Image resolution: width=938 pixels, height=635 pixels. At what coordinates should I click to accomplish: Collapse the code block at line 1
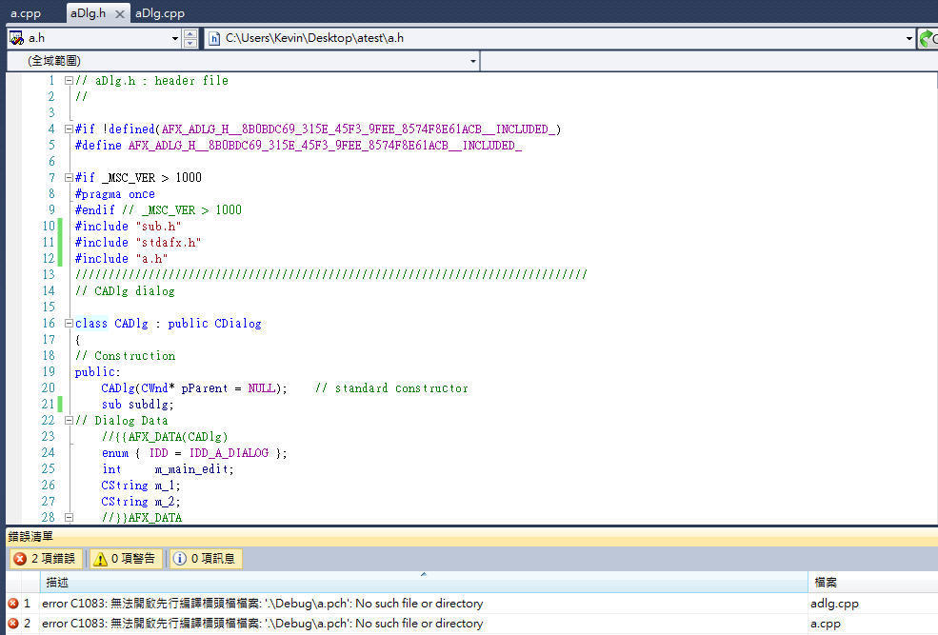click(69, 81)
